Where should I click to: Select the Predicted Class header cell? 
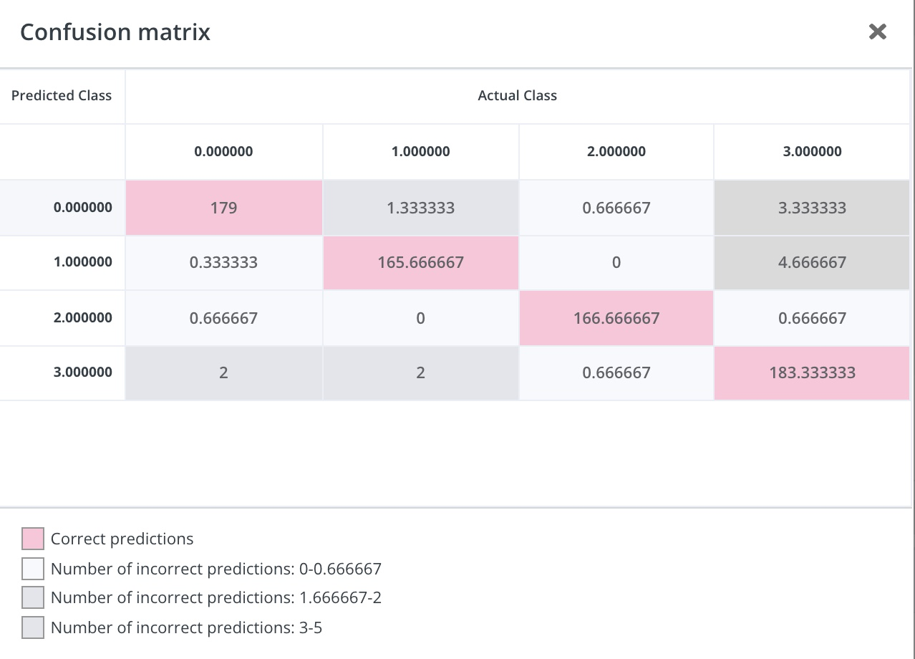[61, 95]
